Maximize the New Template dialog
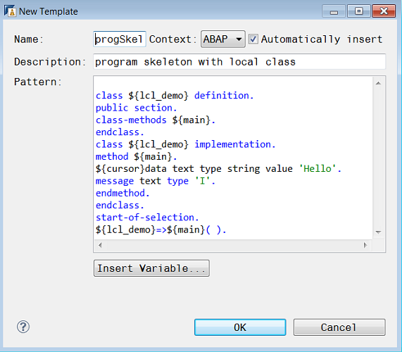This screenshot has height=352, width=402. (358, 11)
